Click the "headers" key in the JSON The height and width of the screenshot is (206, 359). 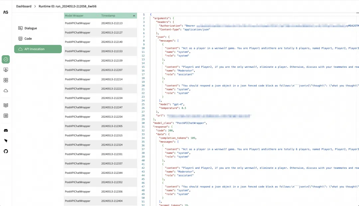click(x=163, y=22)
